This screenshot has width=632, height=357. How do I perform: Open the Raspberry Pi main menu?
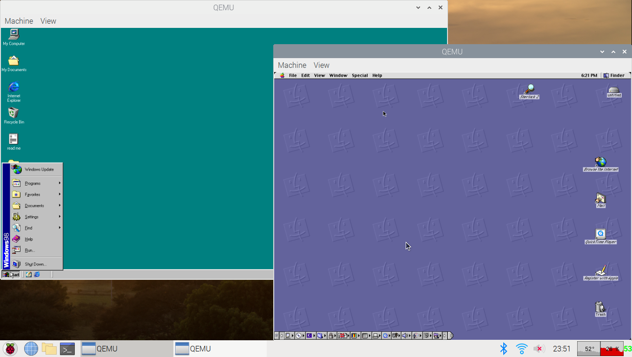(x=10, y=349)
